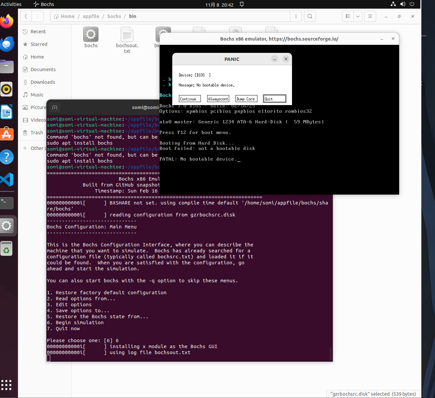The image size is (435, 398).
Task: Click Home in the path bar
Action: [x=64, y=16]
